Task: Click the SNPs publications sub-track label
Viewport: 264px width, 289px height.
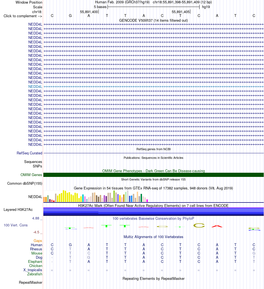Action: point(37,166)
